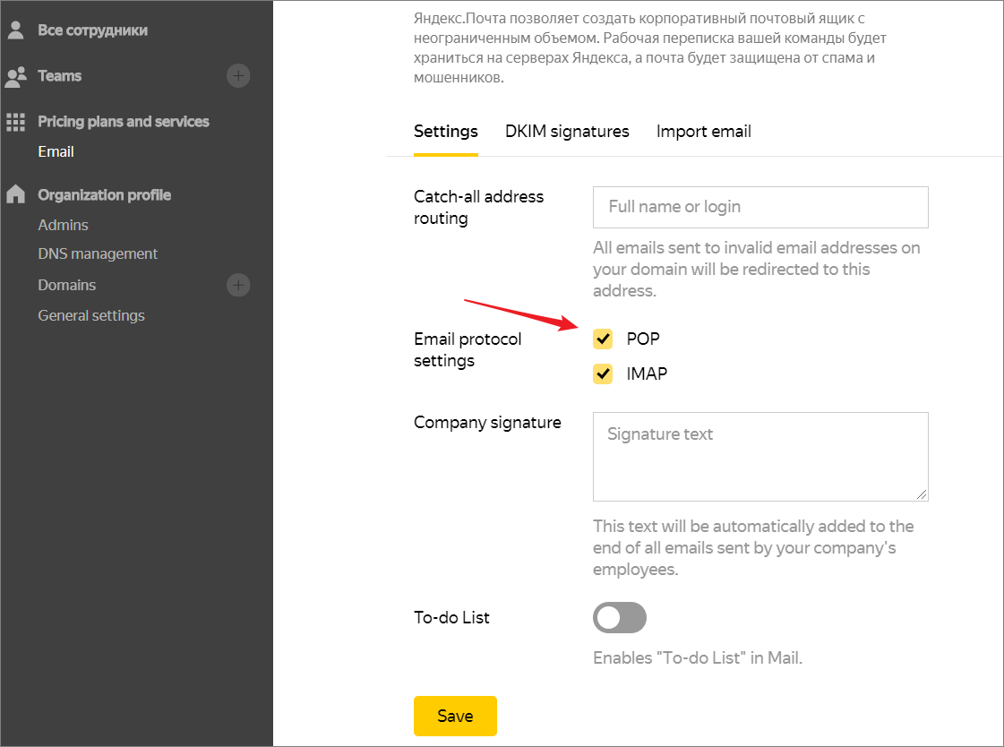This screenshot has height=747, width=1004.
Task: Select Email under Pricing plans
Action: point(56,151)
